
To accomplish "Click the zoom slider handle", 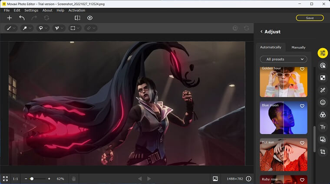I will (x=32, y=179).
